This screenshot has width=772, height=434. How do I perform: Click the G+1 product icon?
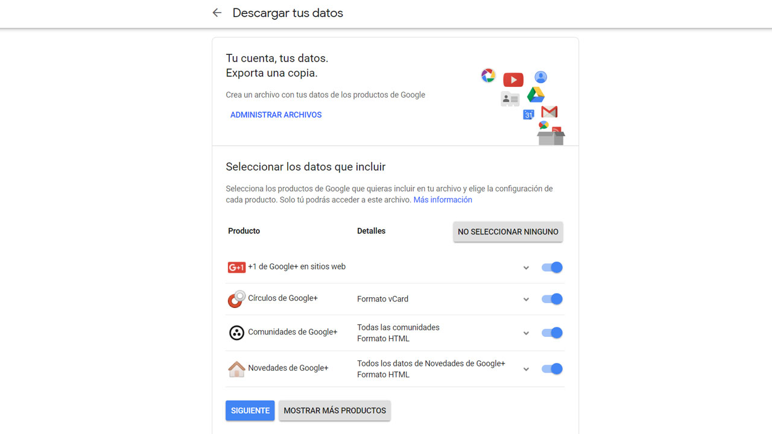tap(236, 267)
